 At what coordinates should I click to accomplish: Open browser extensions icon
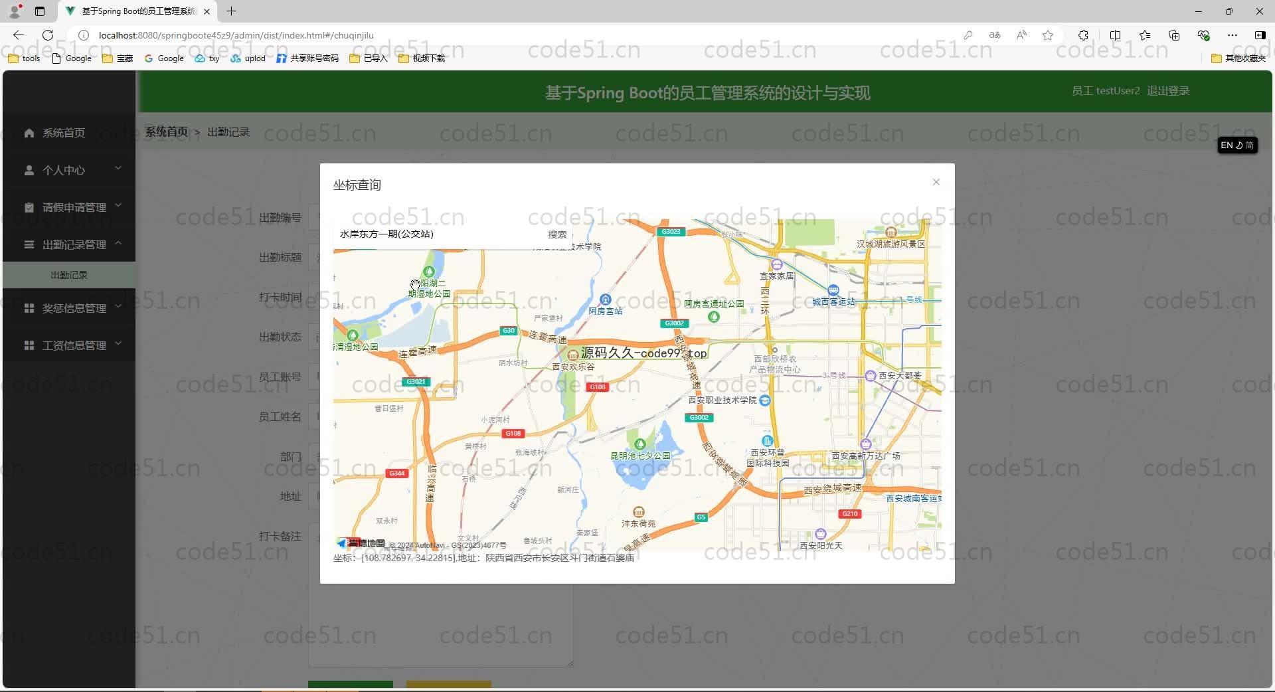(x=1083, y=35)
